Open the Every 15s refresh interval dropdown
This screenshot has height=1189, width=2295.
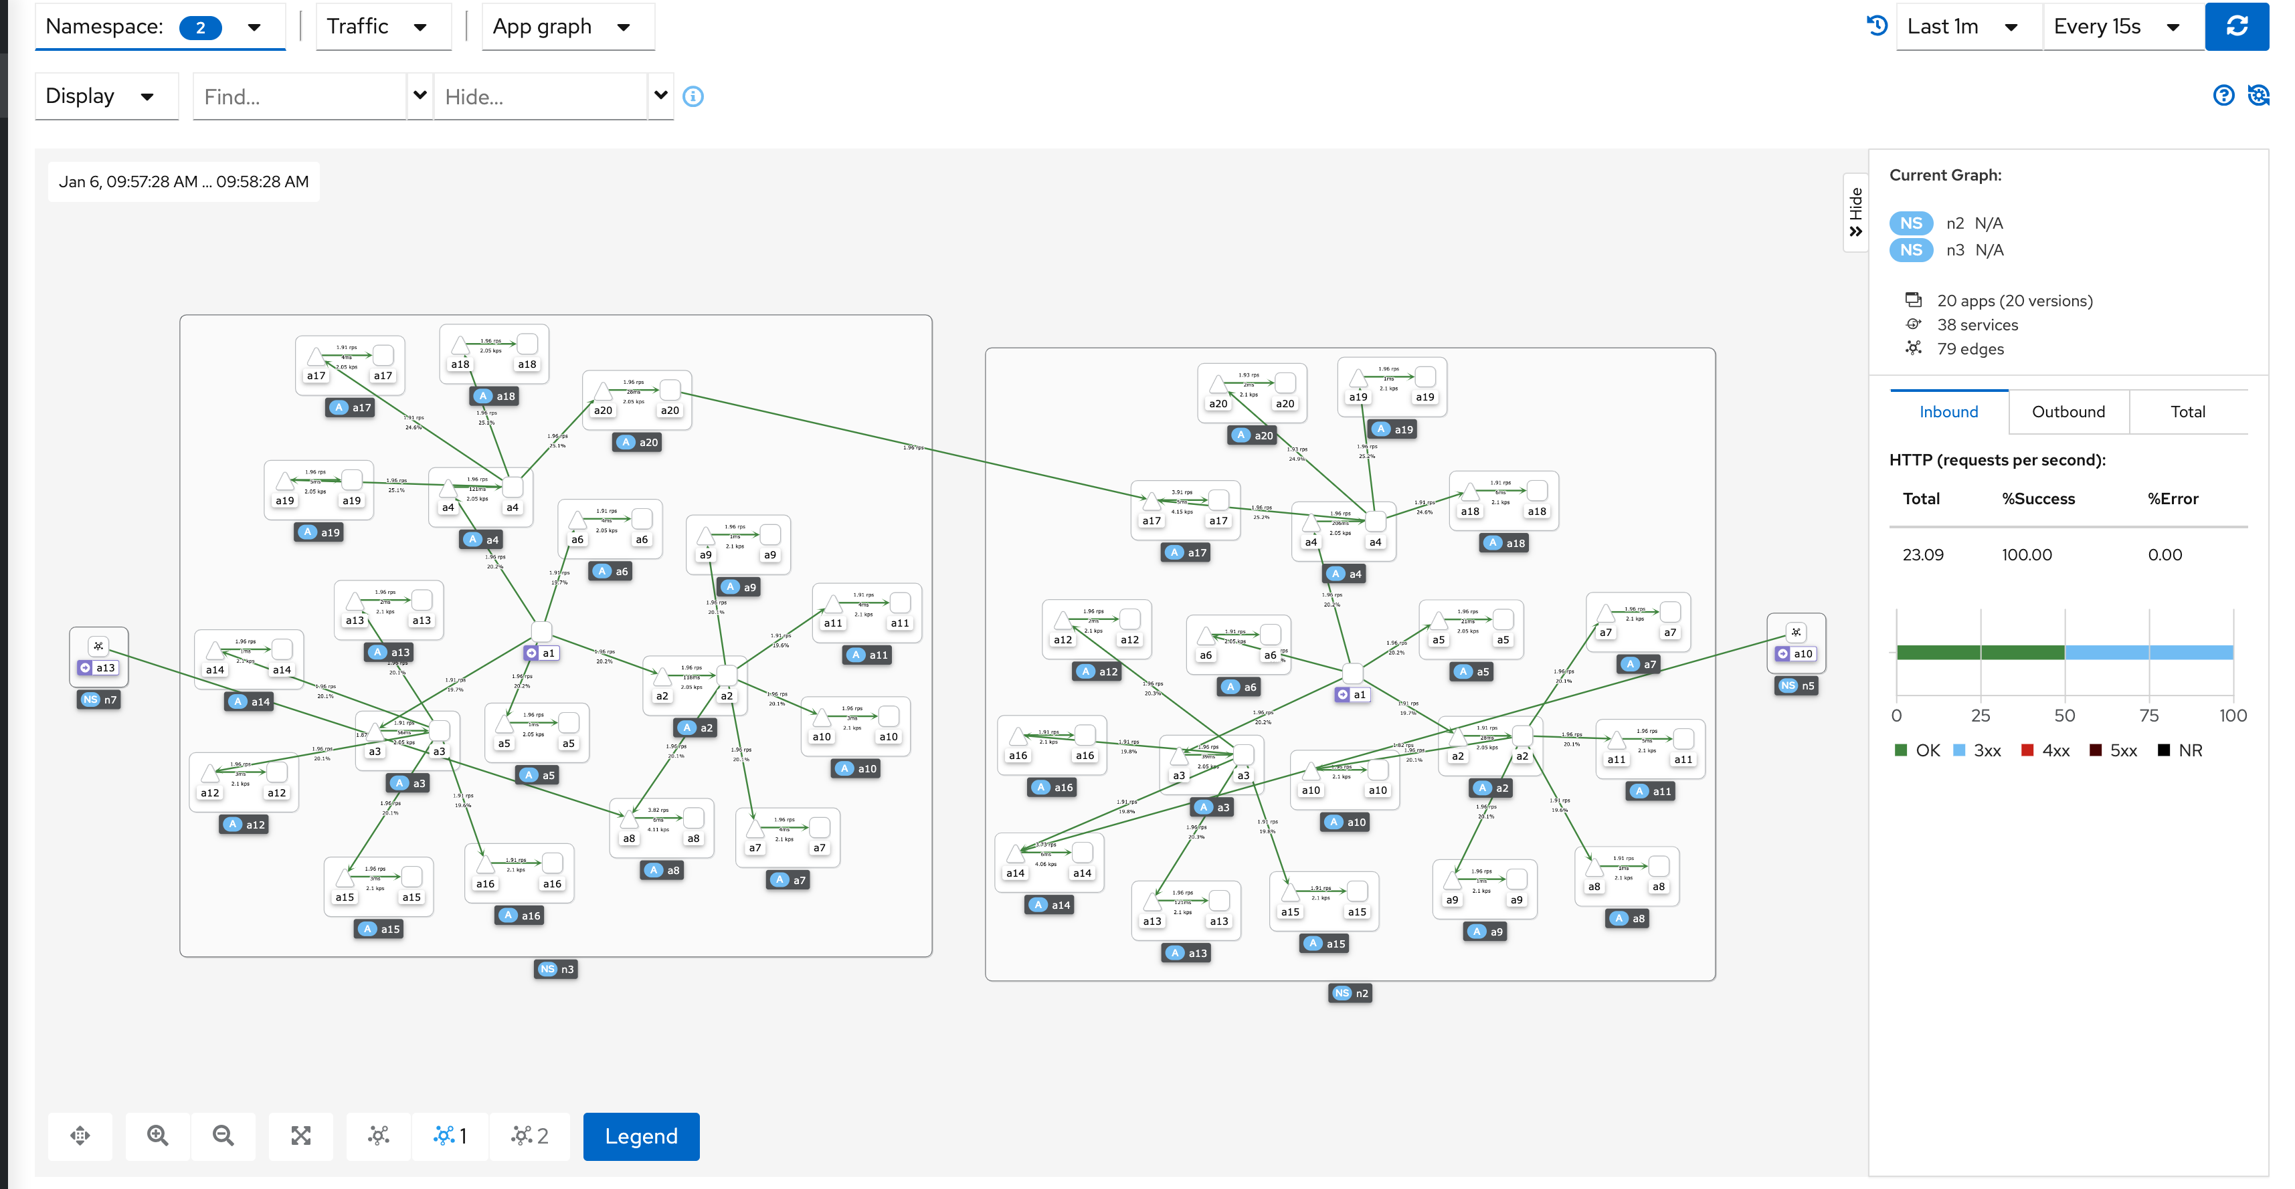point(2123,27)
